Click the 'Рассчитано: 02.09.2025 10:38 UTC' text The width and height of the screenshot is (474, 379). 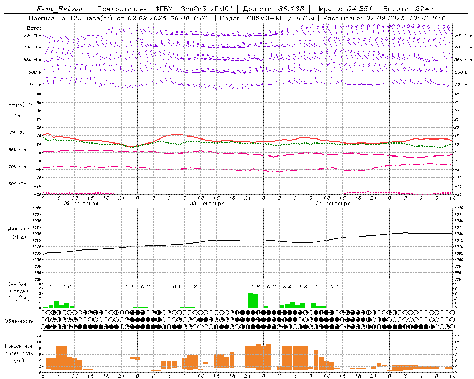pyautogui.click(x=384, y=18)
